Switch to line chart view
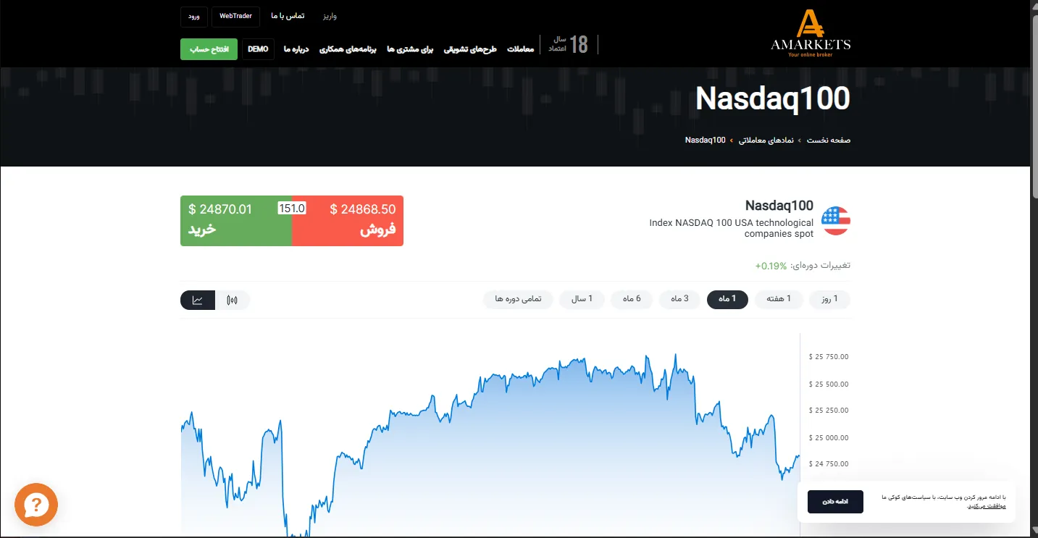The image size is (1038, 538). point(198,300)
